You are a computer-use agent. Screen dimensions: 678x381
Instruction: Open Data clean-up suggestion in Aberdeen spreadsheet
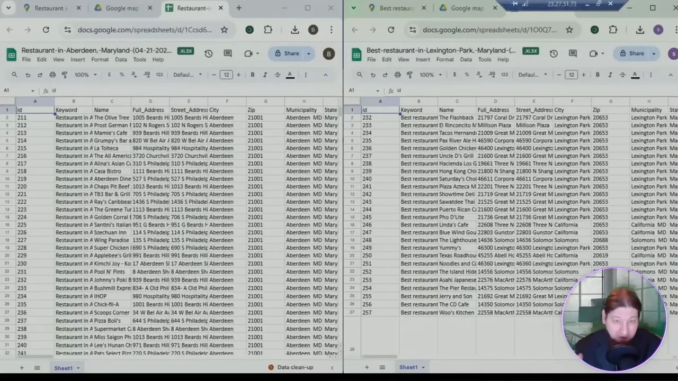click(291, 367)
